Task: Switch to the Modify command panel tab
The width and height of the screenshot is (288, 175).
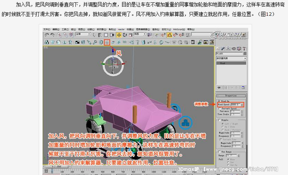Action: pyautogui.click(x=223, y=48)
